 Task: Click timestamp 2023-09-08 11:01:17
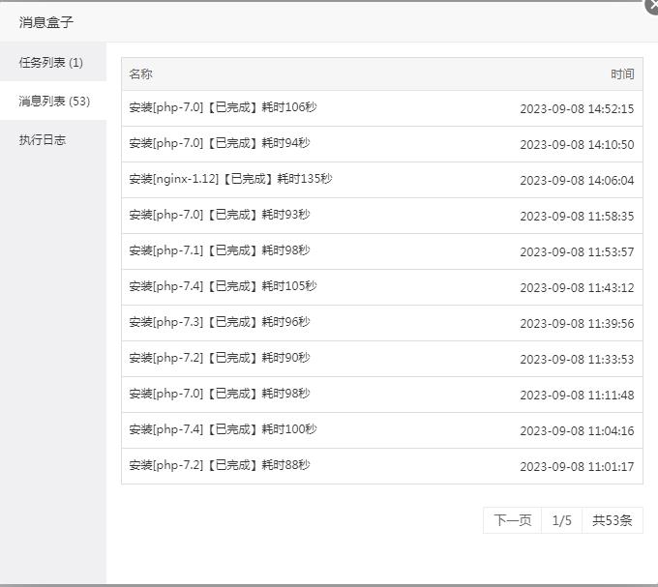(577, 467)
